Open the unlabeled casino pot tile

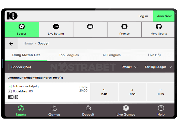coord(90,30)
